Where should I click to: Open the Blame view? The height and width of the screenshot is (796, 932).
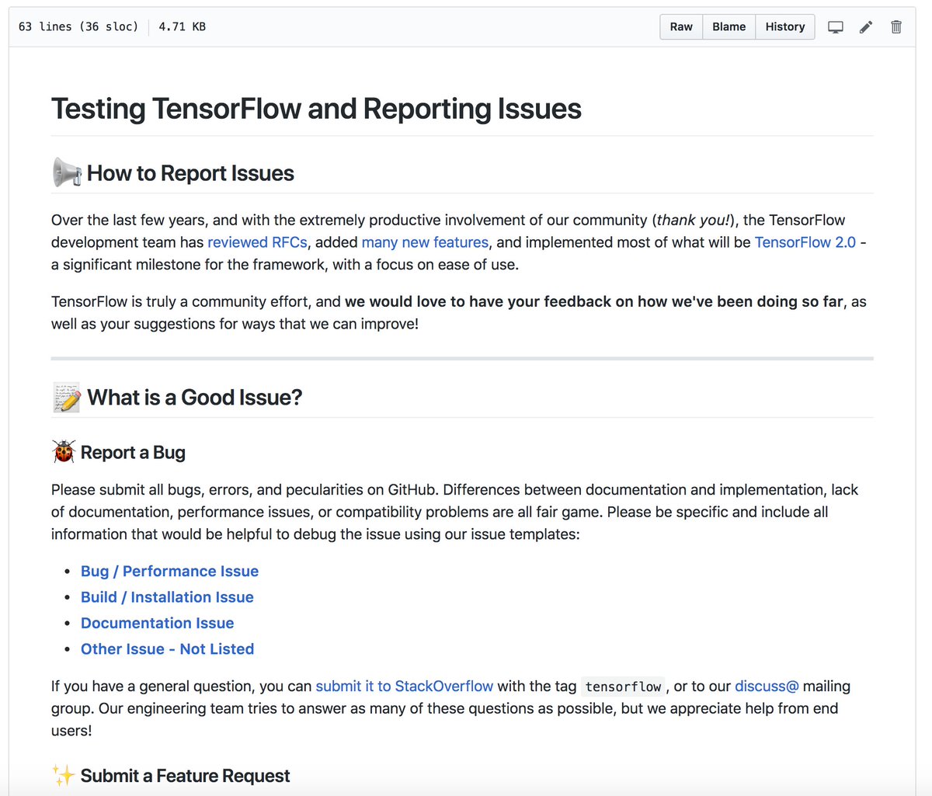click(x=729, y=26)
